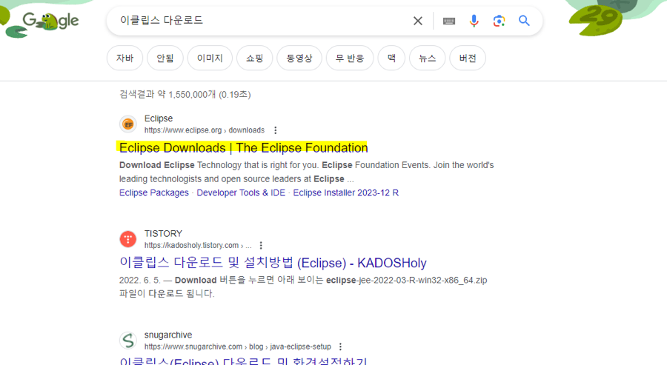The width and height of the screenshot is (667, 365).
Task: Open the three-dot menu for the snugarchive result
Action: pyautogui.click(x=340, y=346)
